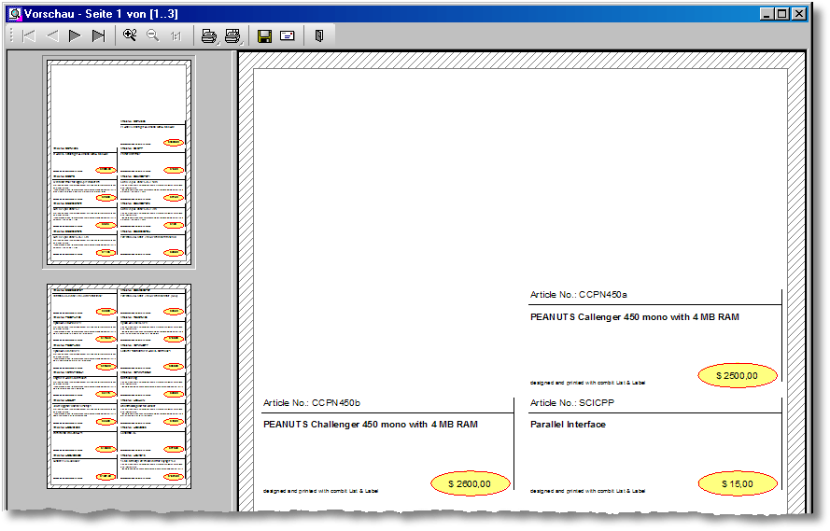
Task: Open the preview window system menu icon
Action: tap(15, 14)
